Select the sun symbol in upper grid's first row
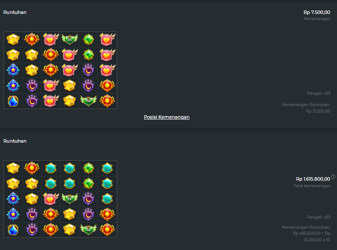This screenshot has height=250, width=337. 32,39
